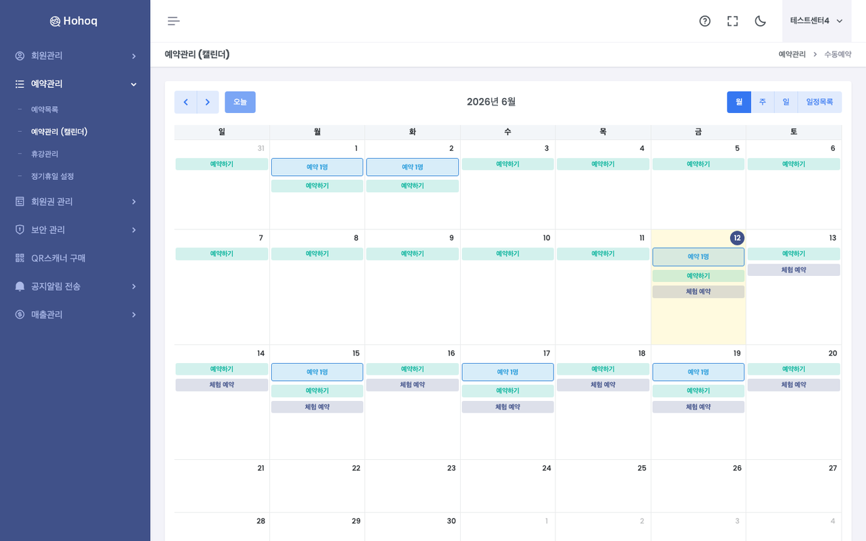Click 예약하기 on June 3

click(x=507, y=164)
